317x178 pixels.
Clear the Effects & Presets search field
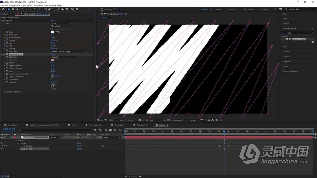point(313,33)
